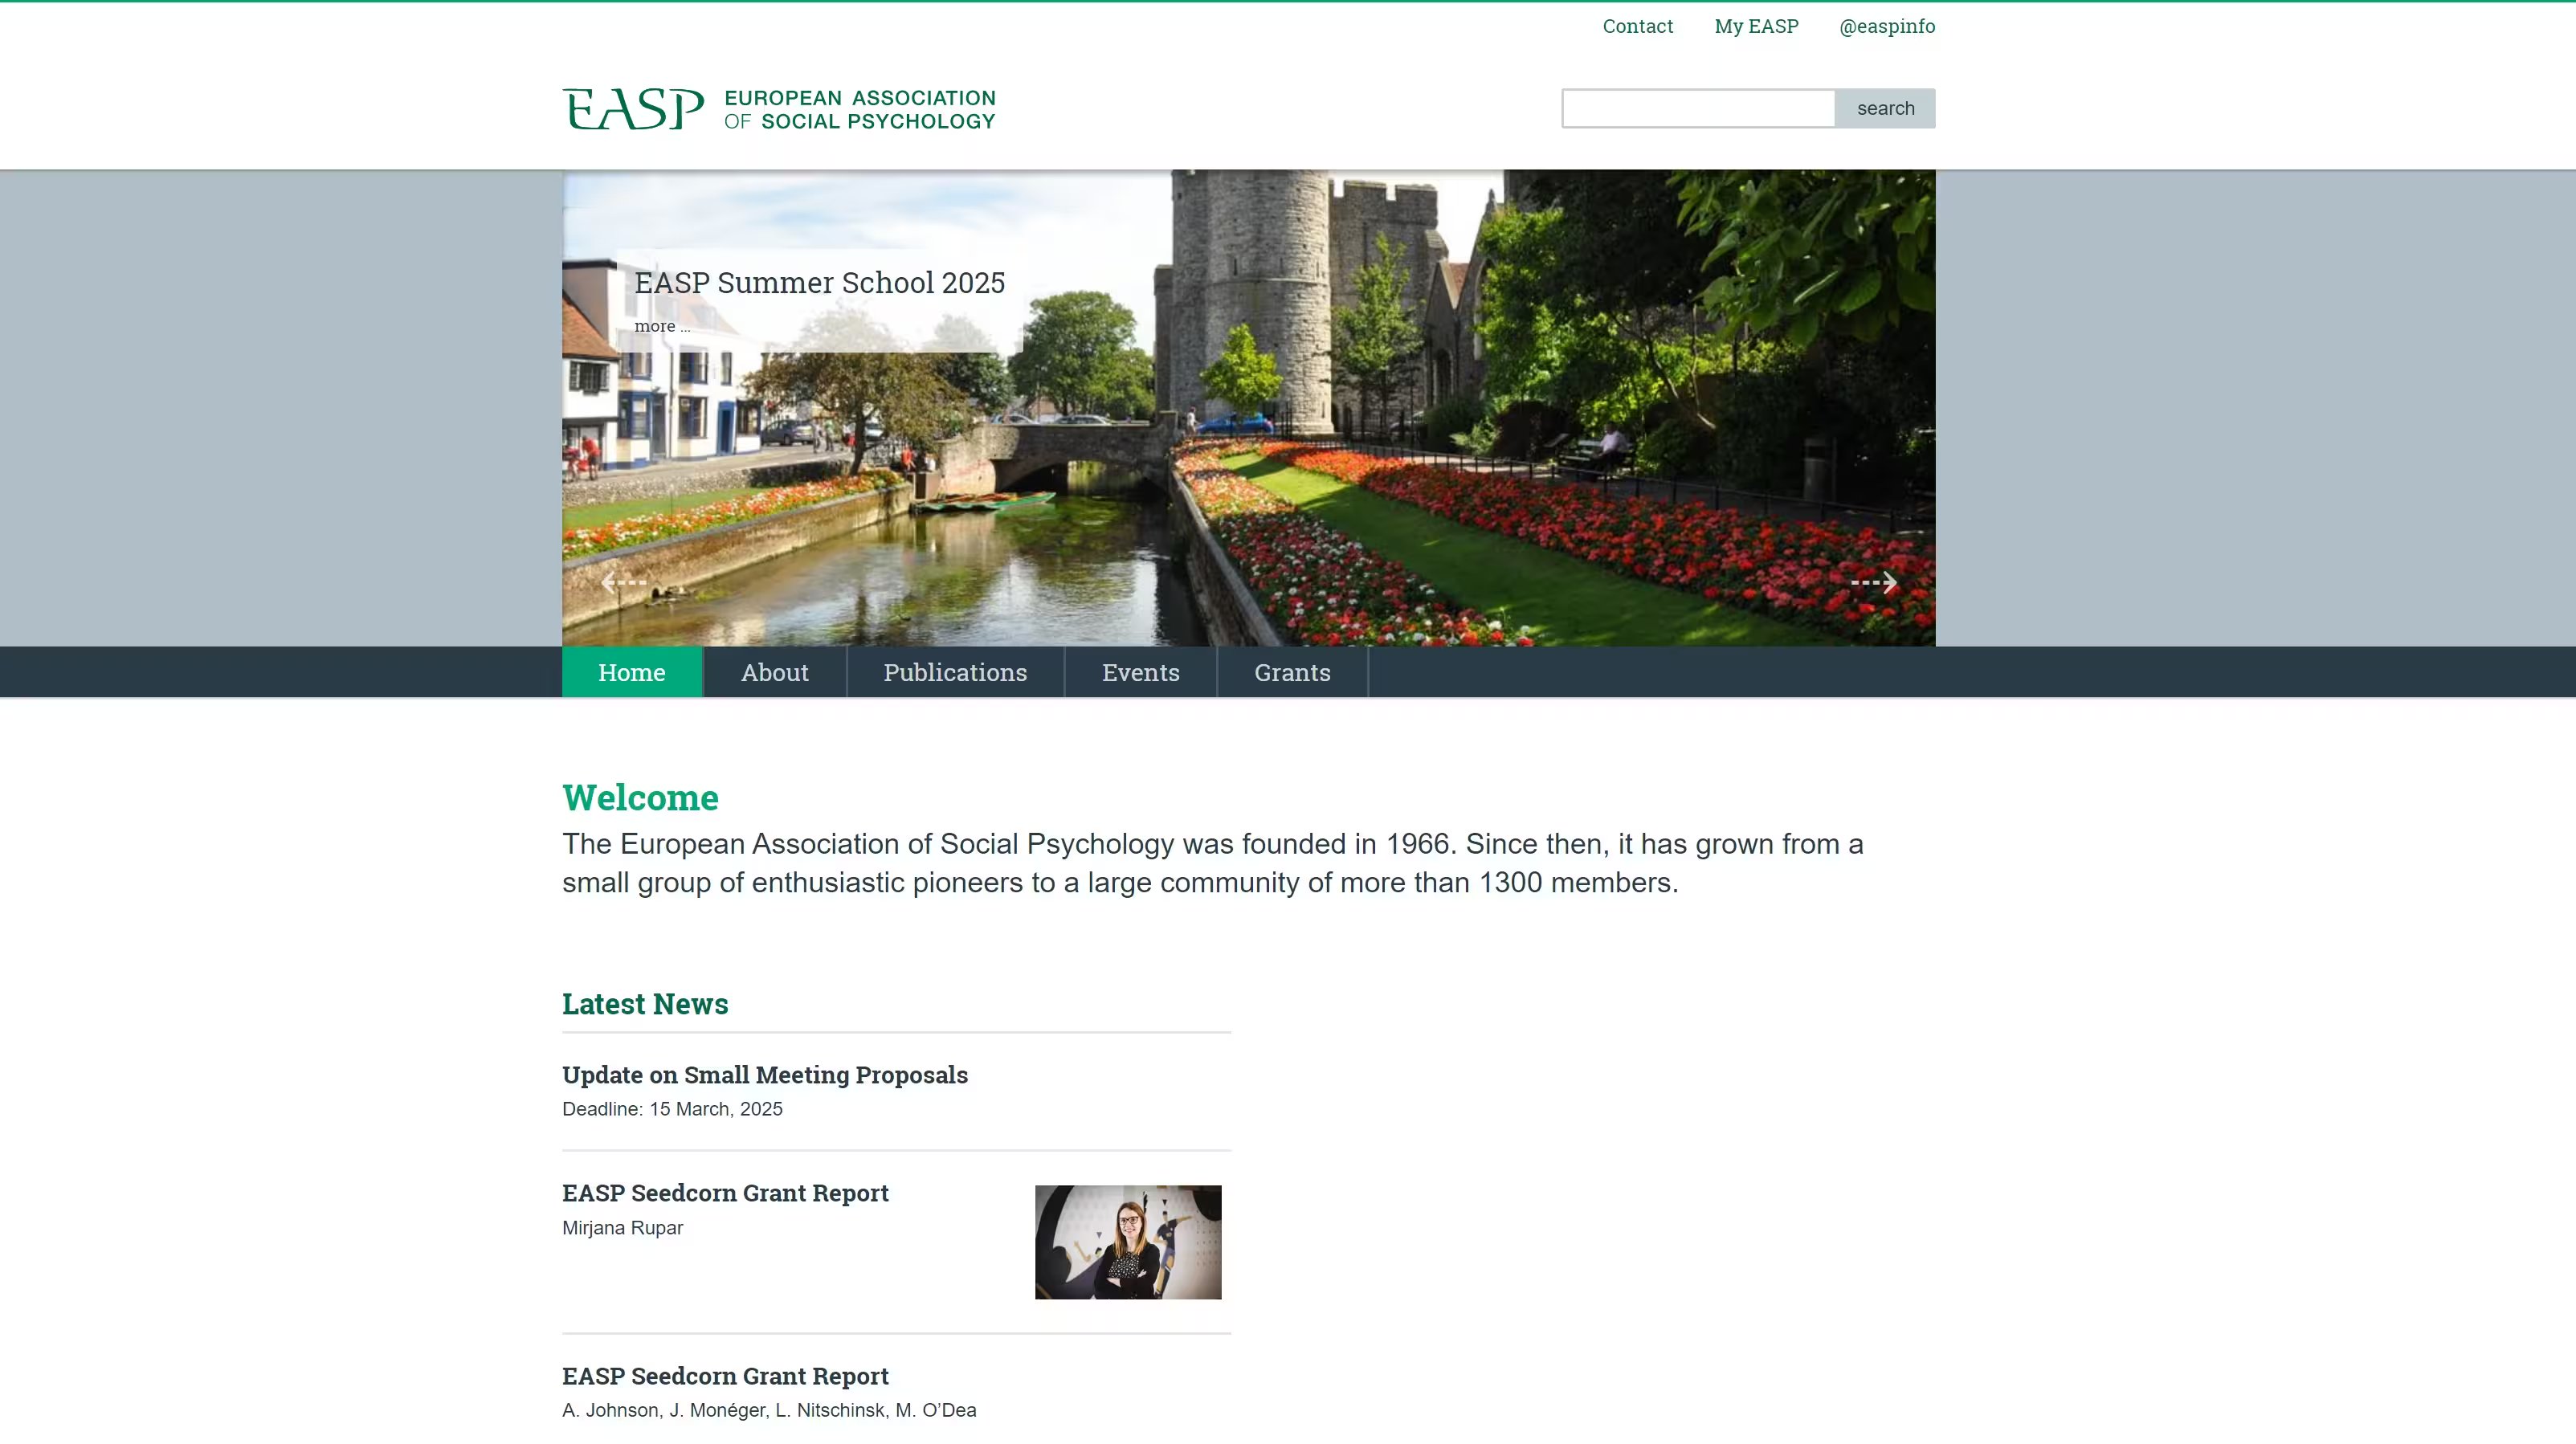This screenshot has height=1444, width=2576.
Task: Click the Latest News heading
Action: pos(645,1003)
